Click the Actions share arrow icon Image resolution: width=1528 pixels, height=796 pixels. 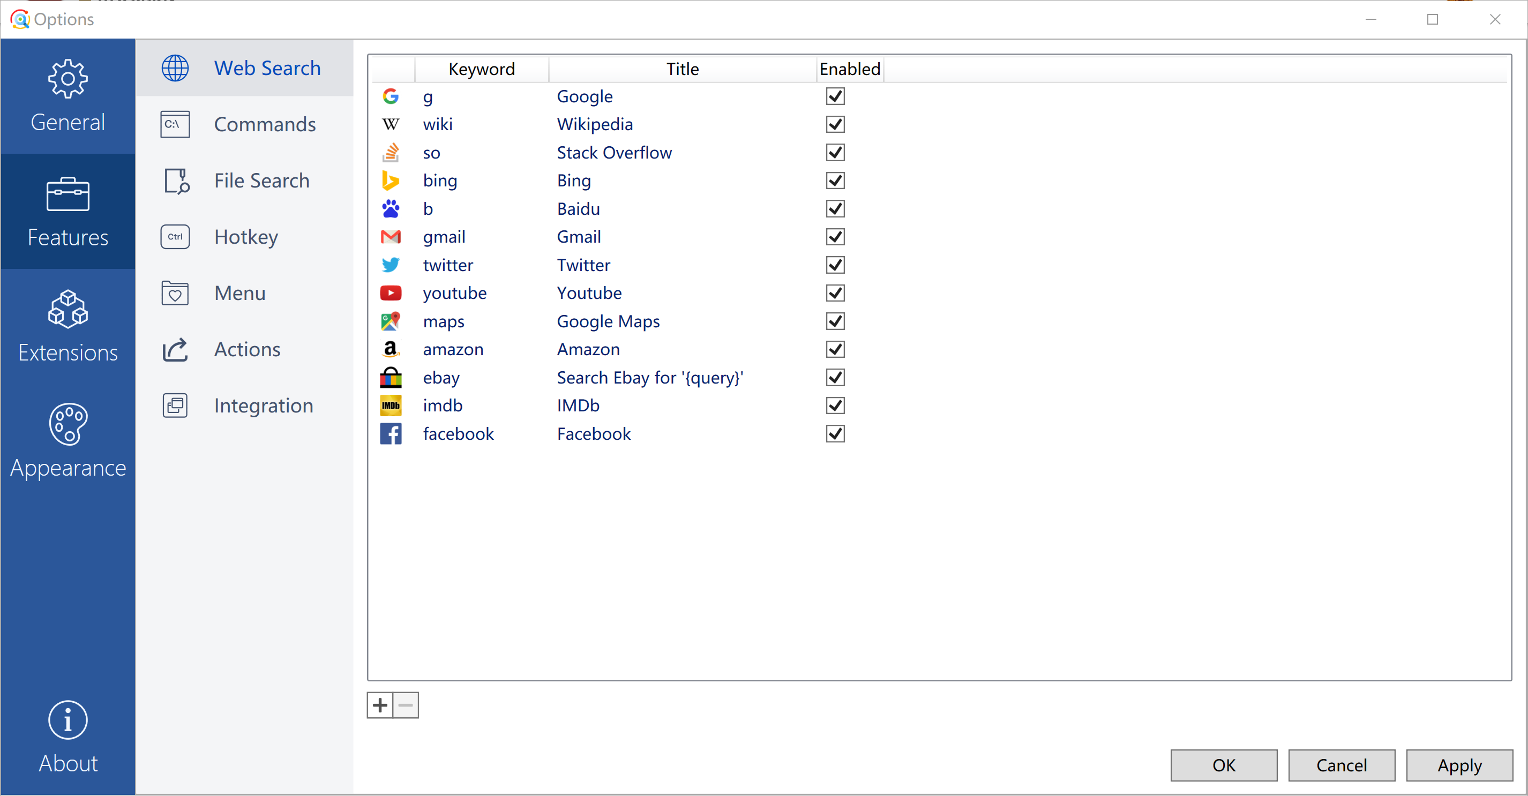[175, 349]
